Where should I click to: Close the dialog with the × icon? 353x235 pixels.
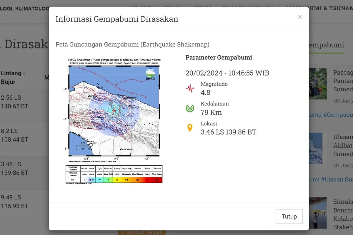coord(300,17)
